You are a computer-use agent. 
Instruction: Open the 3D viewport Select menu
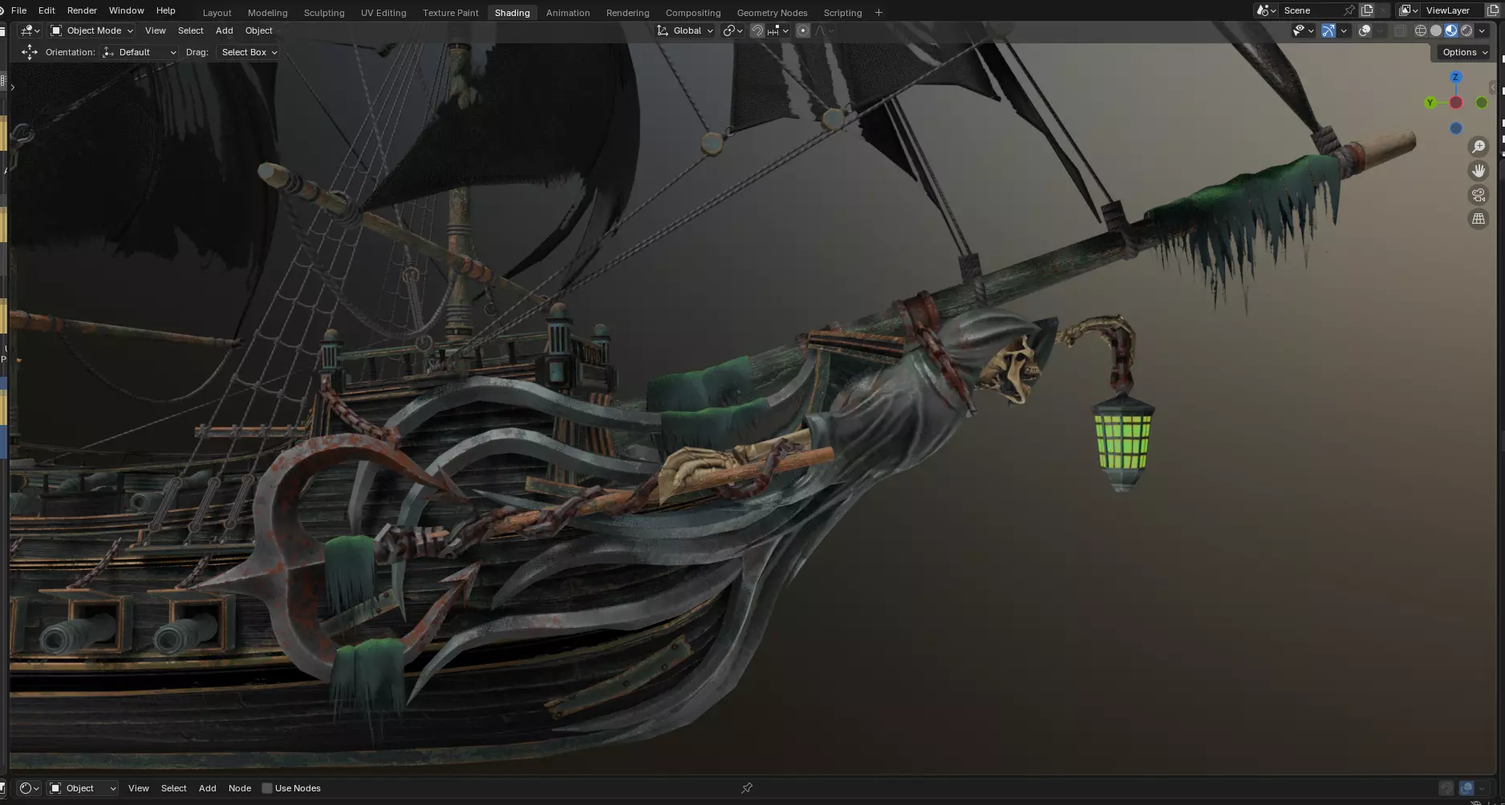(190, 30)
